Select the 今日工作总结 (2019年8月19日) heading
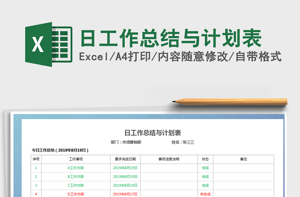The image size is (300, 197). point(60,150)
